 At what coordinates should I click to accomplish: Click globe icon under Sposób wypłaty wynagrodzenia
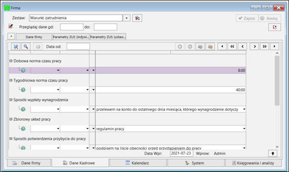click(23, 109)
